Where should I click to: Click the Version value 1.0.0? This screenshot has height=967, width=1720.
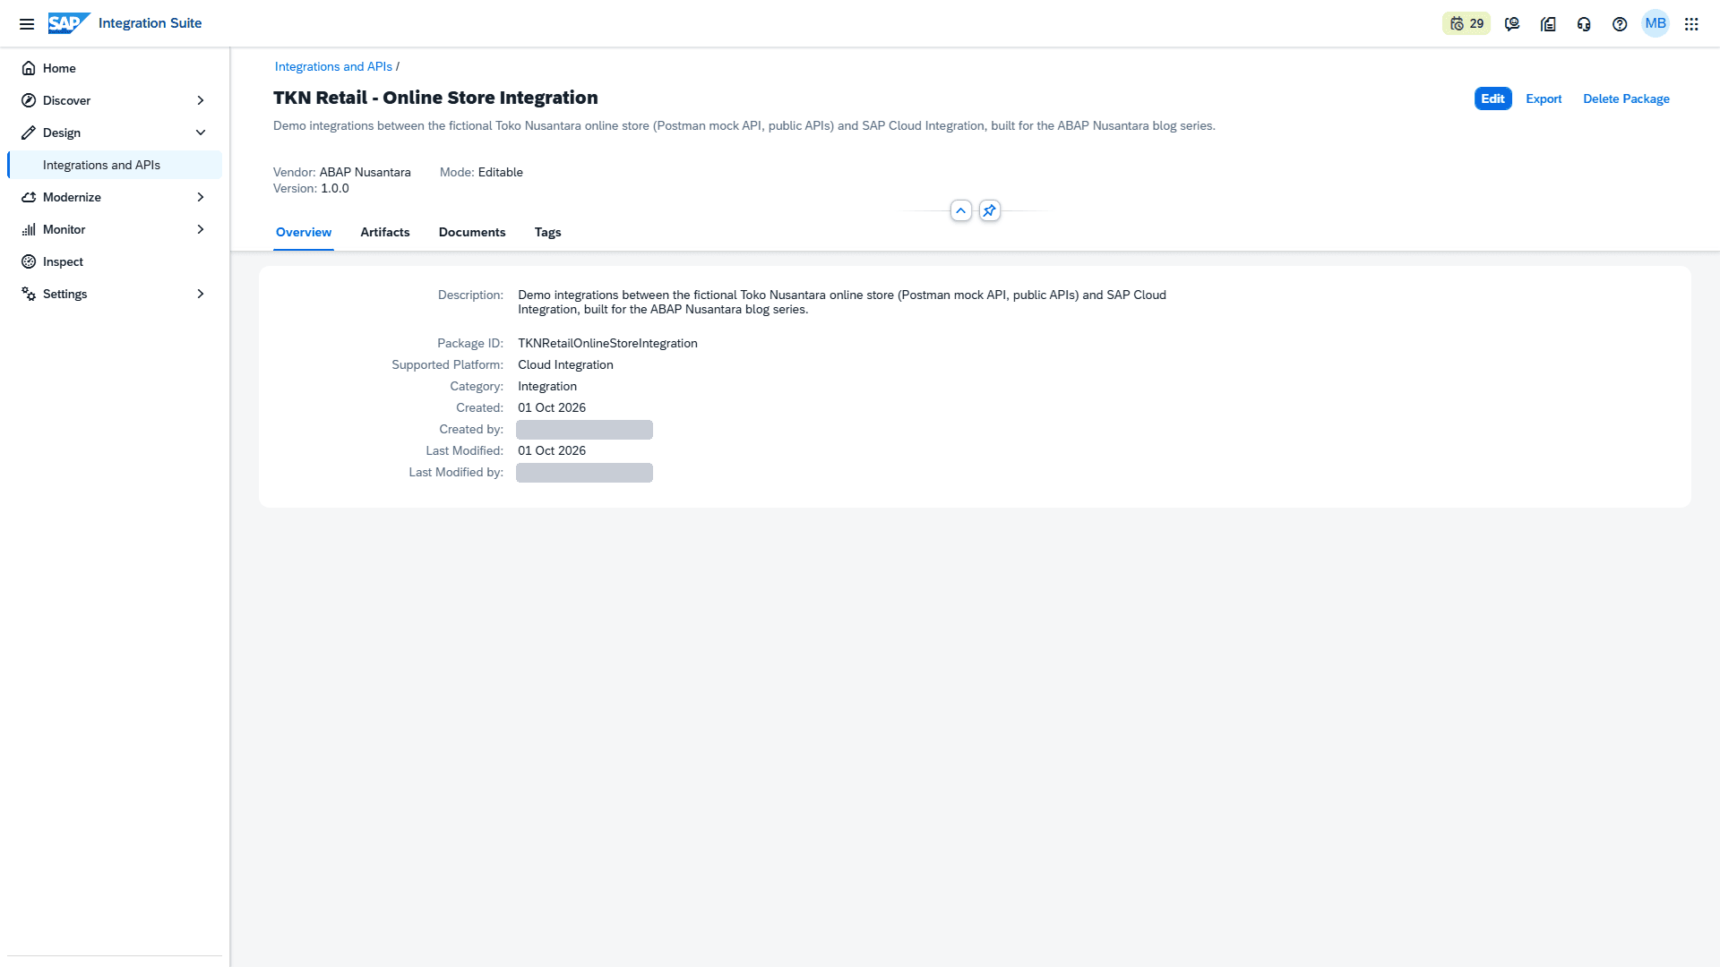pyautogui.click(x=335, y=188)
